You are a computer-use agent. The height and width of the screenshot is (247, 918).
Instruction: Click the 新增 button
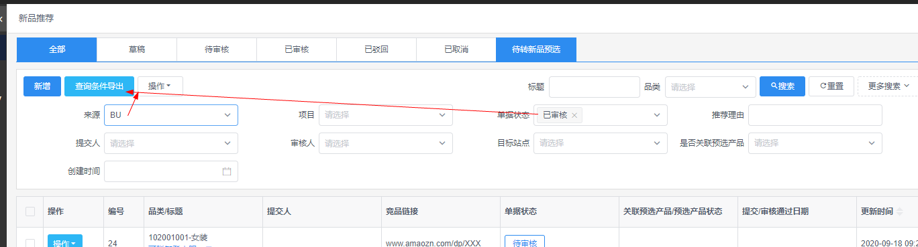click(x=42, y=86)
